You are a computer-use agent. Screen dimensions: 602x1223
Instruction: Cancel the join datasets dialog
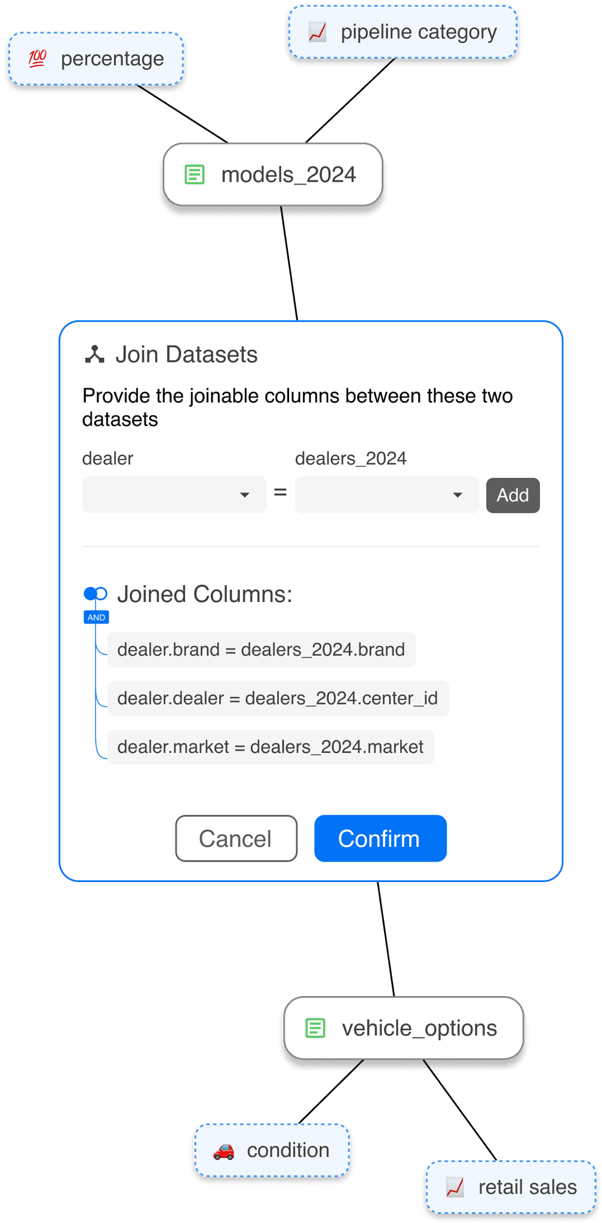(x=236, y=838)
